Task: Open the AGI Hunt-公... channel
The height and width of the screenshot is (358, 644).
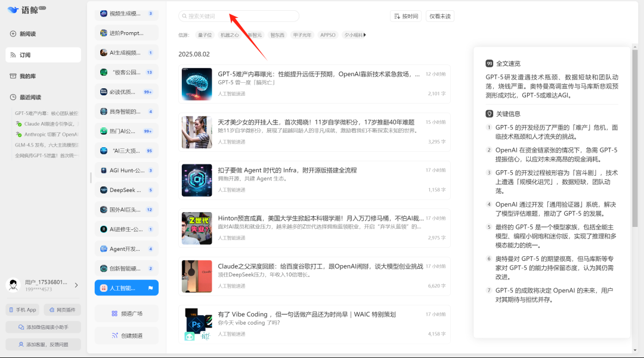Action: tap(126, 170)
